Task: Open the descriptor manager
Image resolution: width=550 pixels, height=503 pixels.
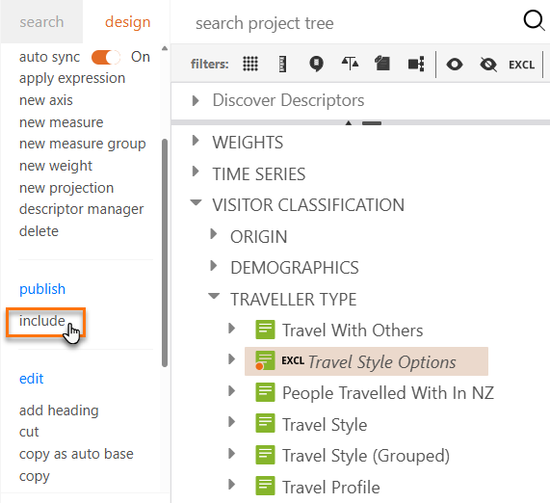Action: click(x=81, y=209)
